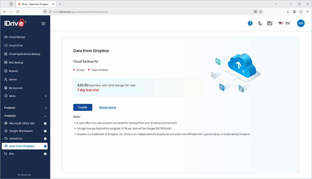Click the 7 day free trial text
The height and width of the screenshot is (179, 312).
(88, 90)
